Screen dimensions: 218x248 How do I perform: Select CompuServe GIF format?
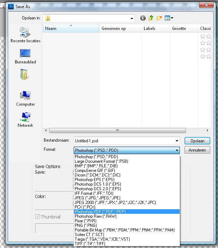pyautogui.click(x=127, y=170)
